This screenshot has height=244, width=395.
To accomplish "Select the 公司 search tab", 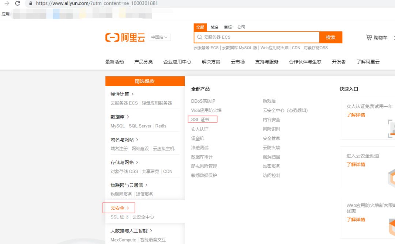I will [x=241, y=27].
